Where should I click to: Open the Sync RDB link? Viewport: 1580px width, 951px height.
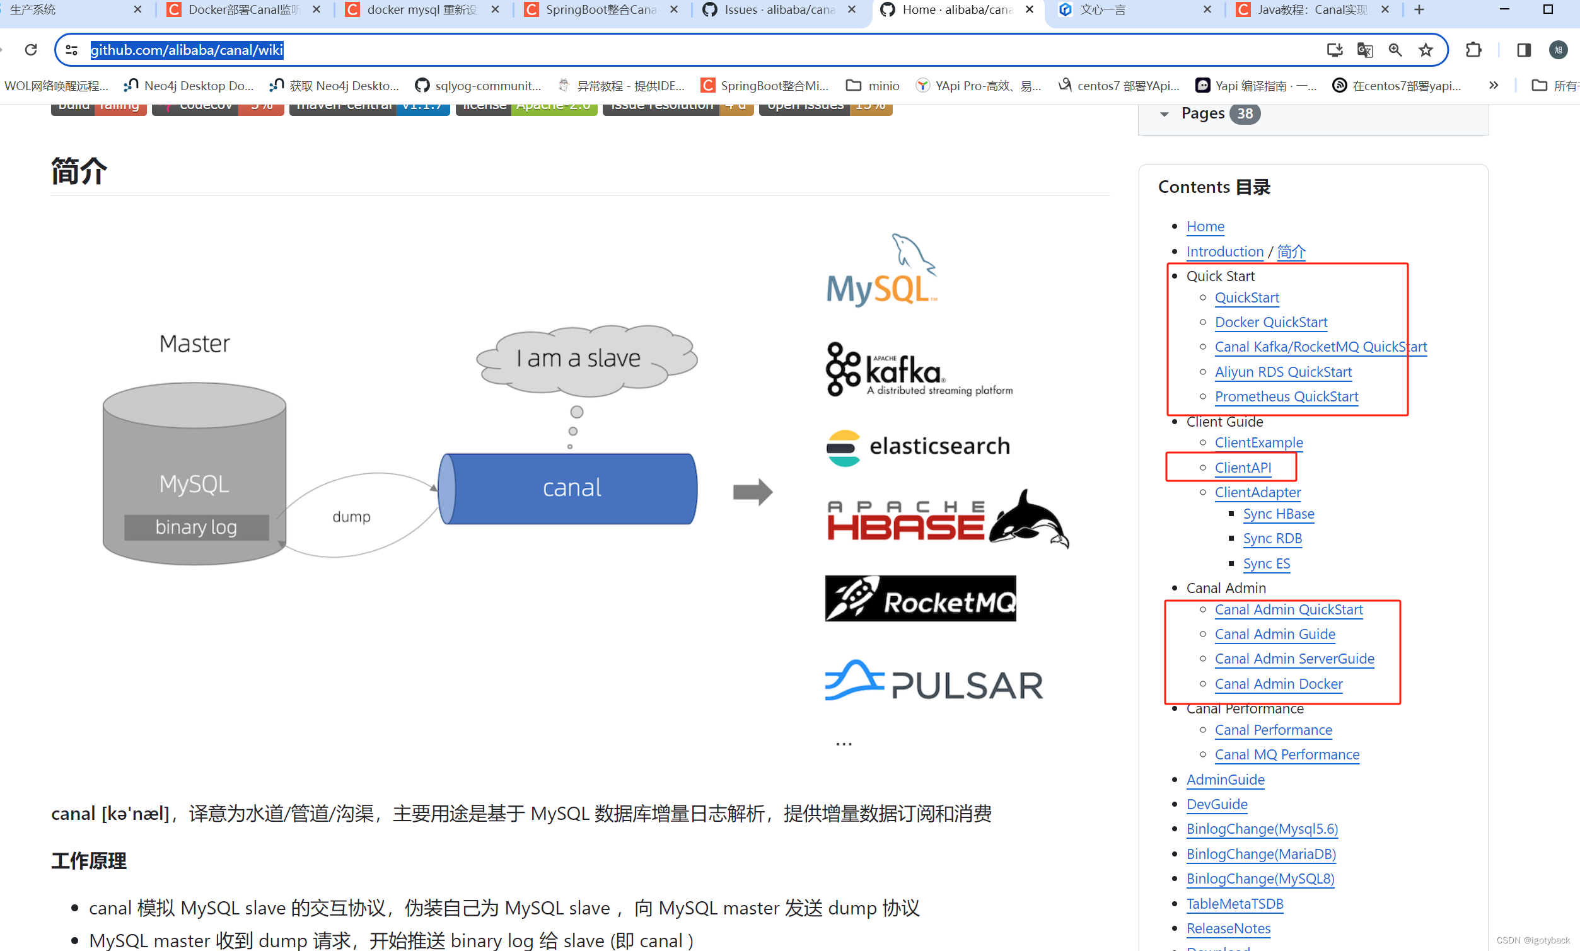(x=1272, y=538)
